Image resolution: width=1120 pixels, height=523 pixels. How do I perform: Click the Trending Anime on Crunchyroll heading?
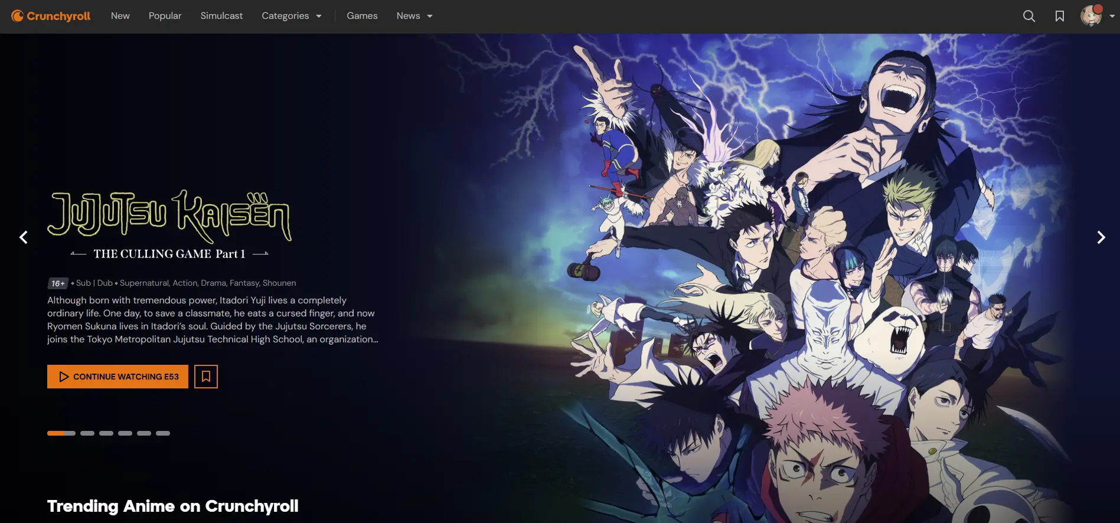pyautogui.click(x=173, y=506)
